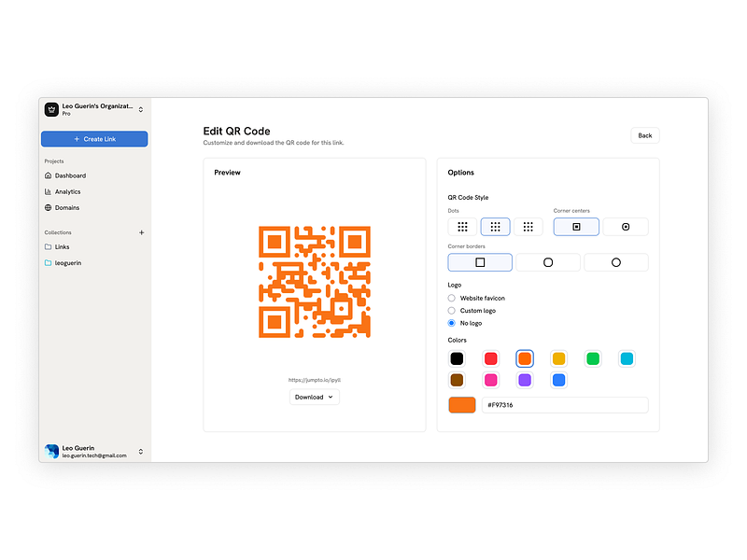Open the custom color picker preview
Image resolution: width=747 pixels, height=560 pixels.
pos(462,405)
